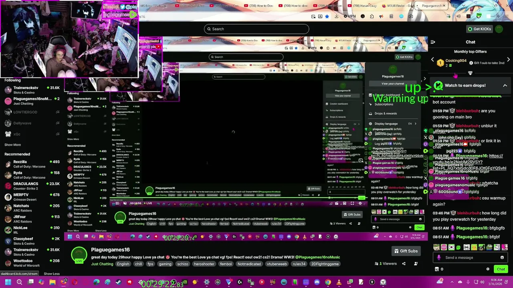Click the Get KICKs button

479,29
